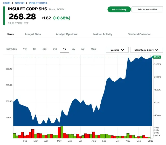Set chart range to 6m
The width and height of the screenshot is (166, 145).
pos(45,49)
